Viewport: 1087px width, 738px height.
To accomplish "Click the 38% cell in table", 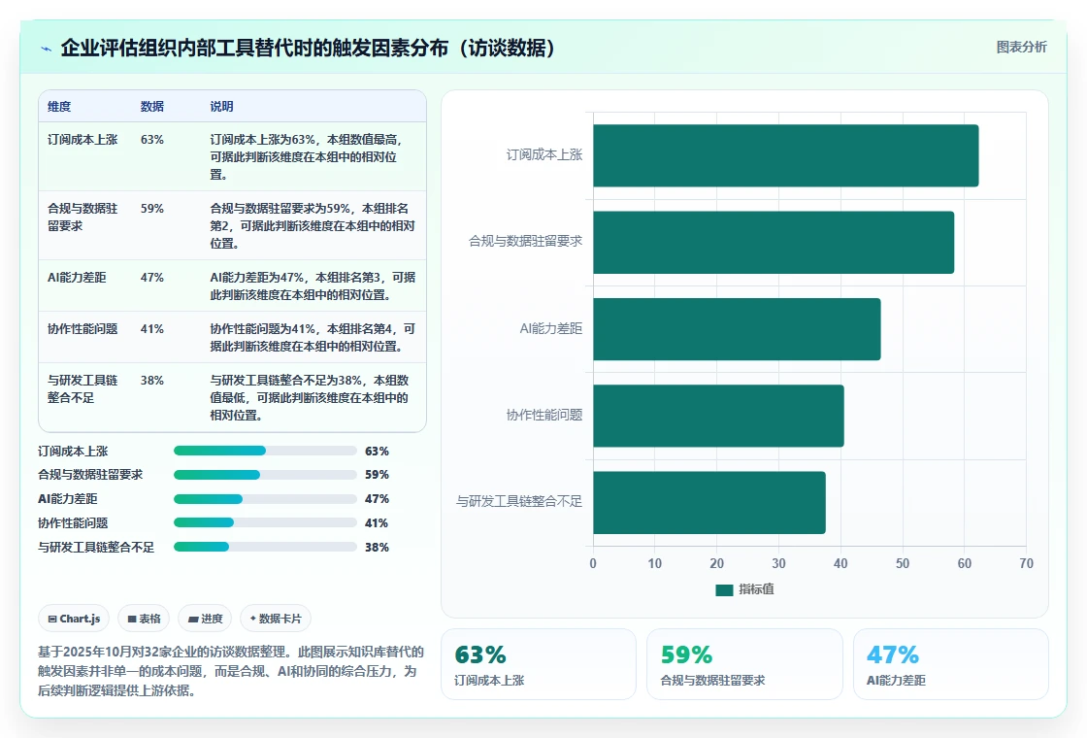I will coord(151,380).
